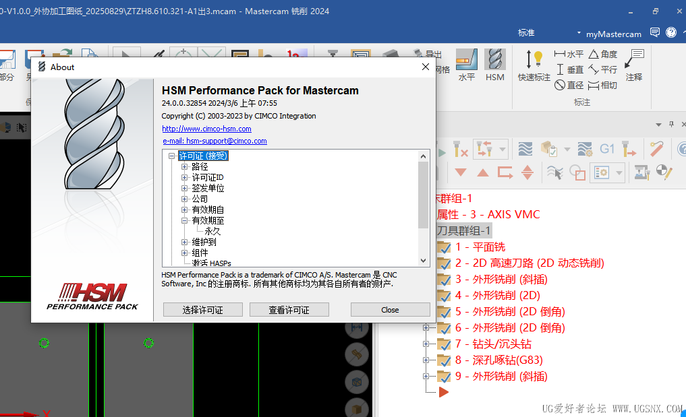Pin the toolpaths panel with pushpin icon
686x417 pixels.
click(x=672, y=125)
